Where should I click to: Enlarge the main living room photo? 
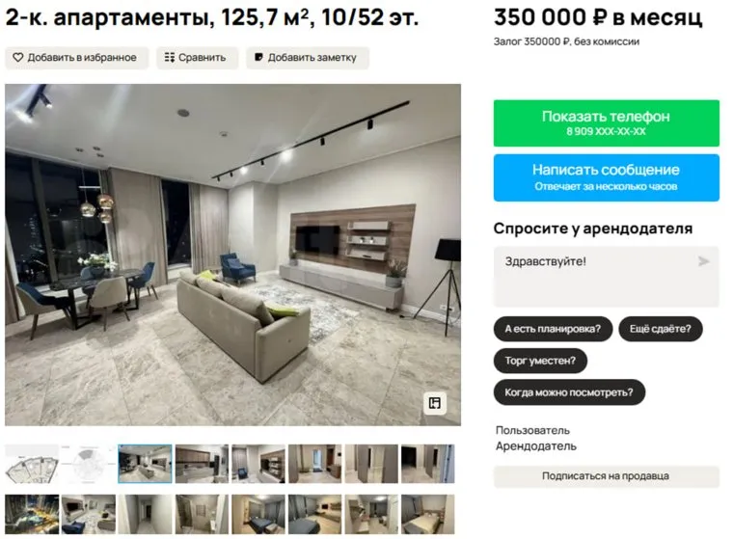coord(232,255)
